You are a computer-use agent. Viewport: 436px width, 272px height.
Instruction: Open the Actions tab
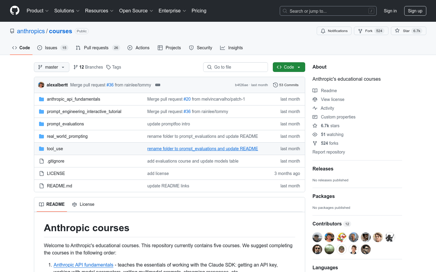point(139,48)
